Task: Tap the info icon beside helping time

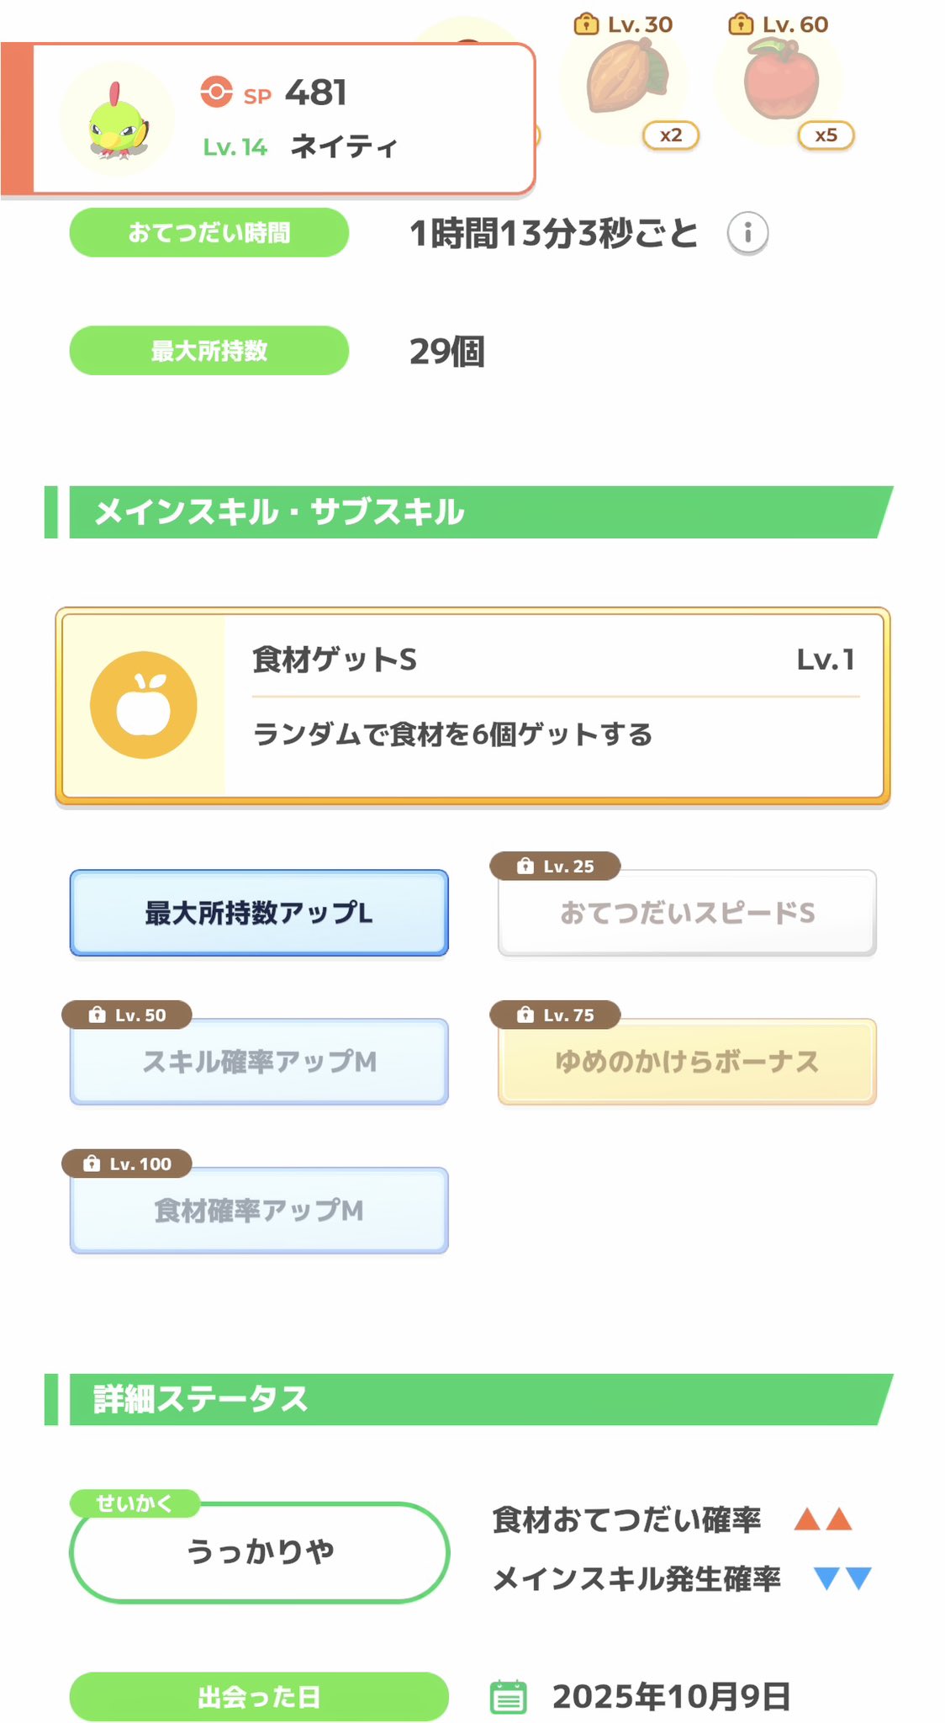Action: (747, 232)
